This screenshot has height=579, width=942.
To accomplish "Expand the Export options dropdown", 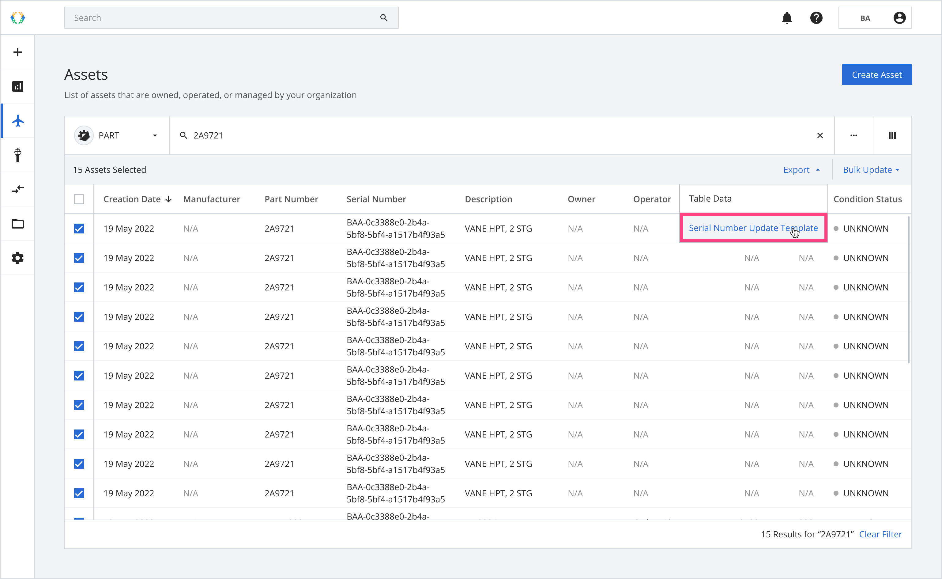I will tap(802, 170).
